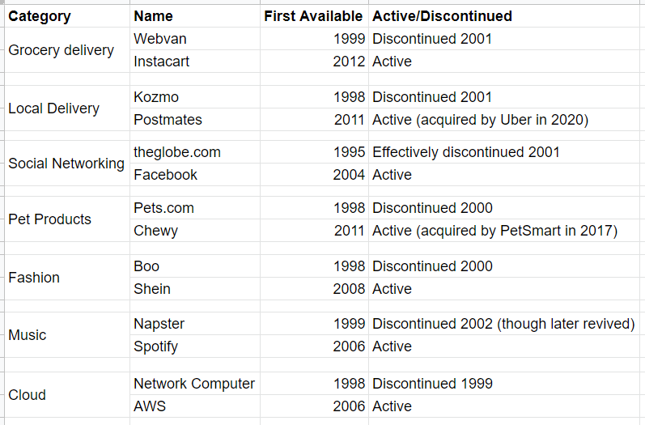Viewport: 645px width, 425px height.
Task: Click the AWS cell
Action: point(195,406)
